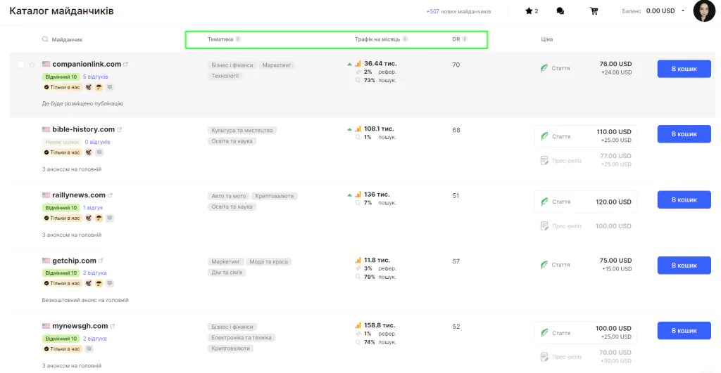Select Стаття option for mynewsgh.com
Image resolution: width=721 pixels, height=373 pixels.
pyautogui.click(x=586, y=333)
